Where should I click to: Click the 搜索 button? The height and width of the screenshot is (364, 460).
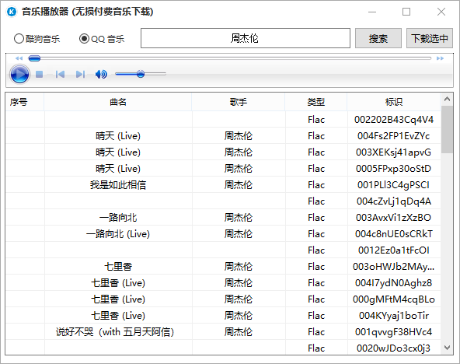coord(378,38)
